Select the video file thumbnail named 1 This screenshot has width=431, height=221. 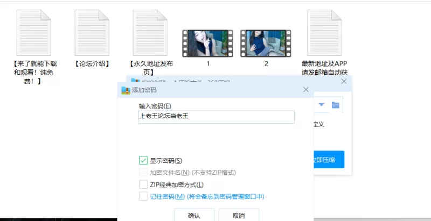(208, 44)
